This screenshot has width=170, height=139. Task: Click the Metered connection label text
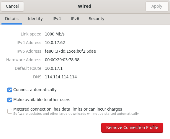point(68,109)
